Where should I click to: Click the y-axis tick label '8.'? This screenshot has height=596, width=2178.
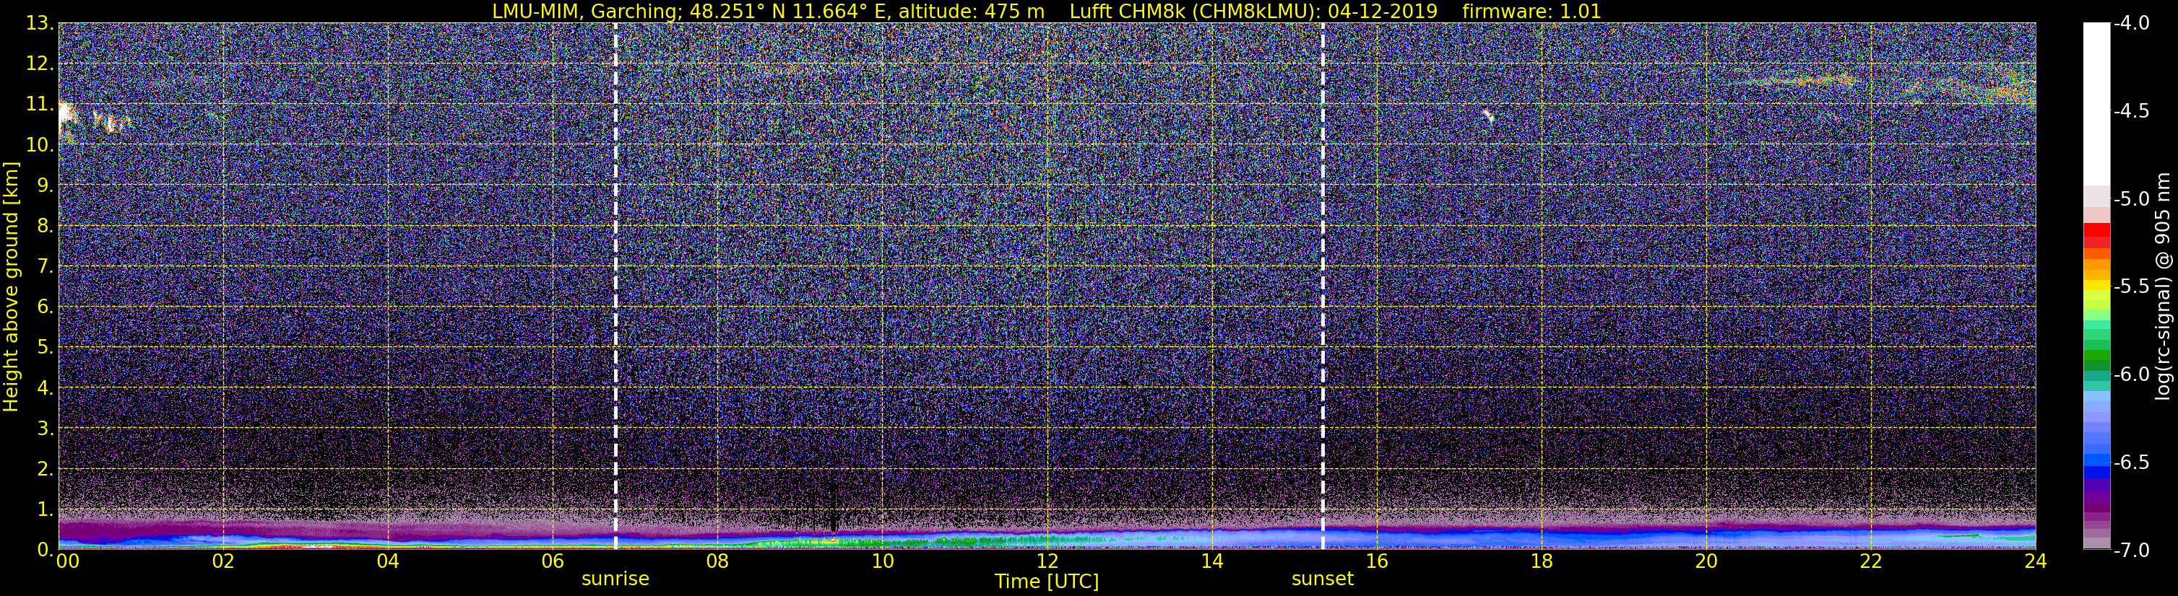45,227
